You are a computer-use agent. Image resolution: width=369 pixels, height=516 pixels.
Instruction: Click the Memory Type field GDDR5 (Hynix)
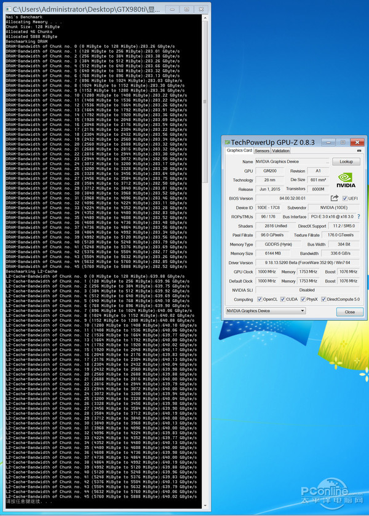tap(278, 244)
